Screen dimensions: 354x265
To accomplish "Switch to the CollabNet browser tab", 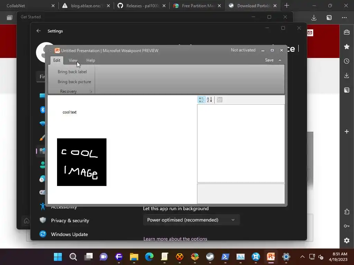I will coord(28,6).
